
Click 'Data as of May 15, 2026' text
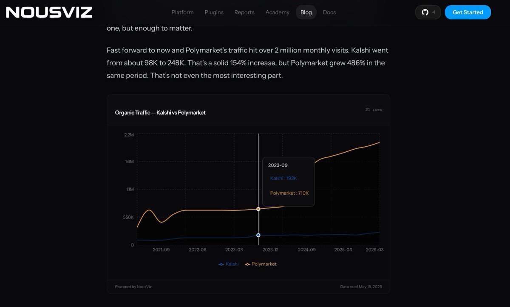[x=361, y=287]
